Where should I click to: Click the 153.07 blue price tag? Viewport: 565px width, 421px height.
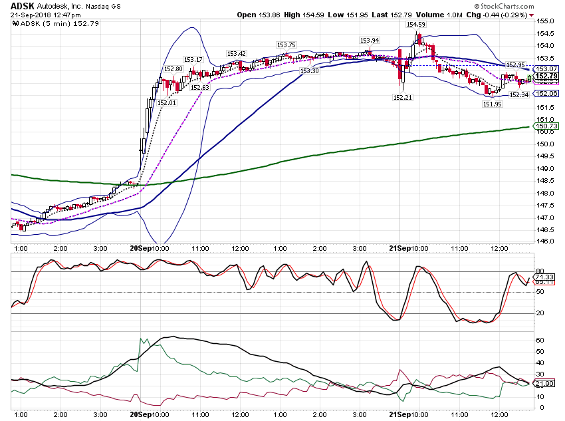tap(546, 69)
